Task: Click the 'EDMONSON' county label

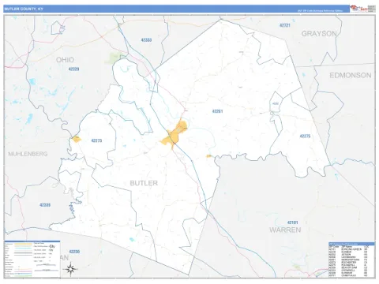Action: pyautogui.click(x=351, y=76)
